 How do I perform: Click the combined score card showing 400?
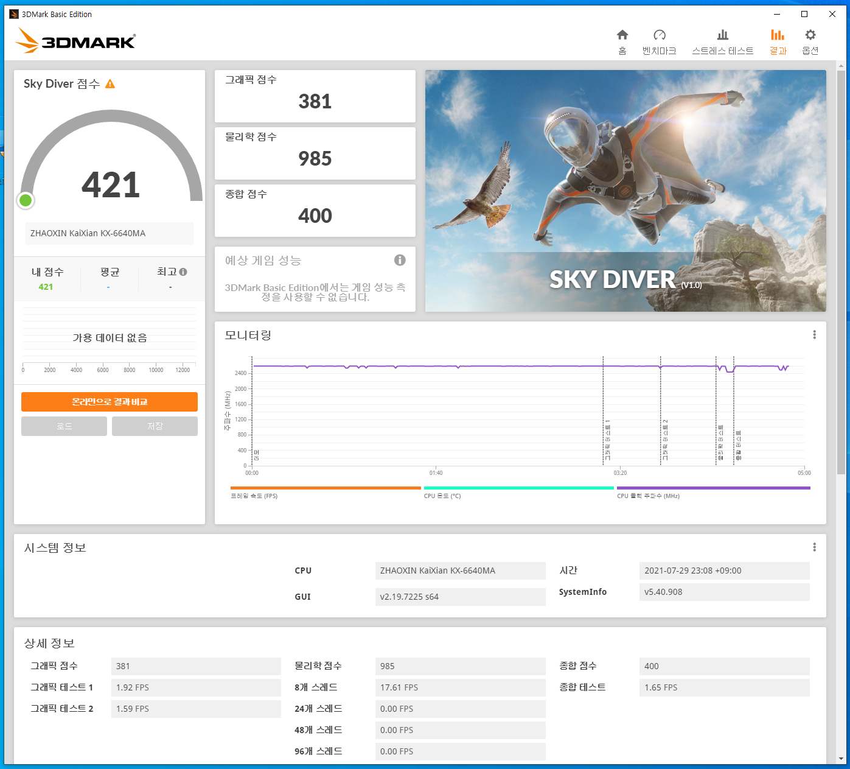(x=315, y=211)
